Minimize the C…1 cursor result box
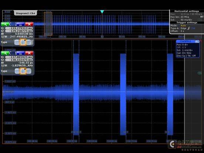 point(21,53)
